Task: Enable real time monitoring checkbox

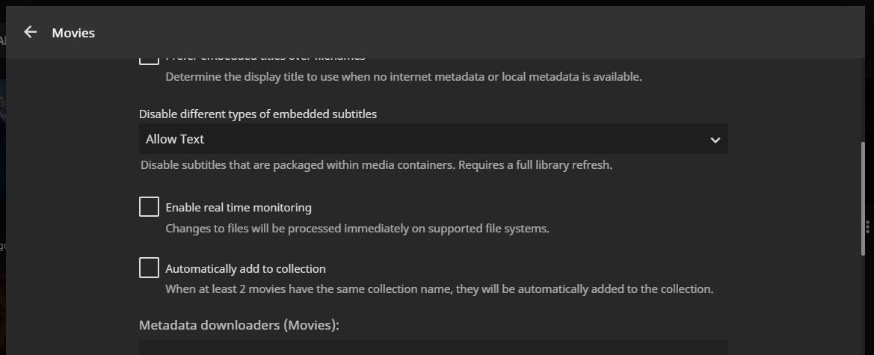Action: tap(149, 207)
